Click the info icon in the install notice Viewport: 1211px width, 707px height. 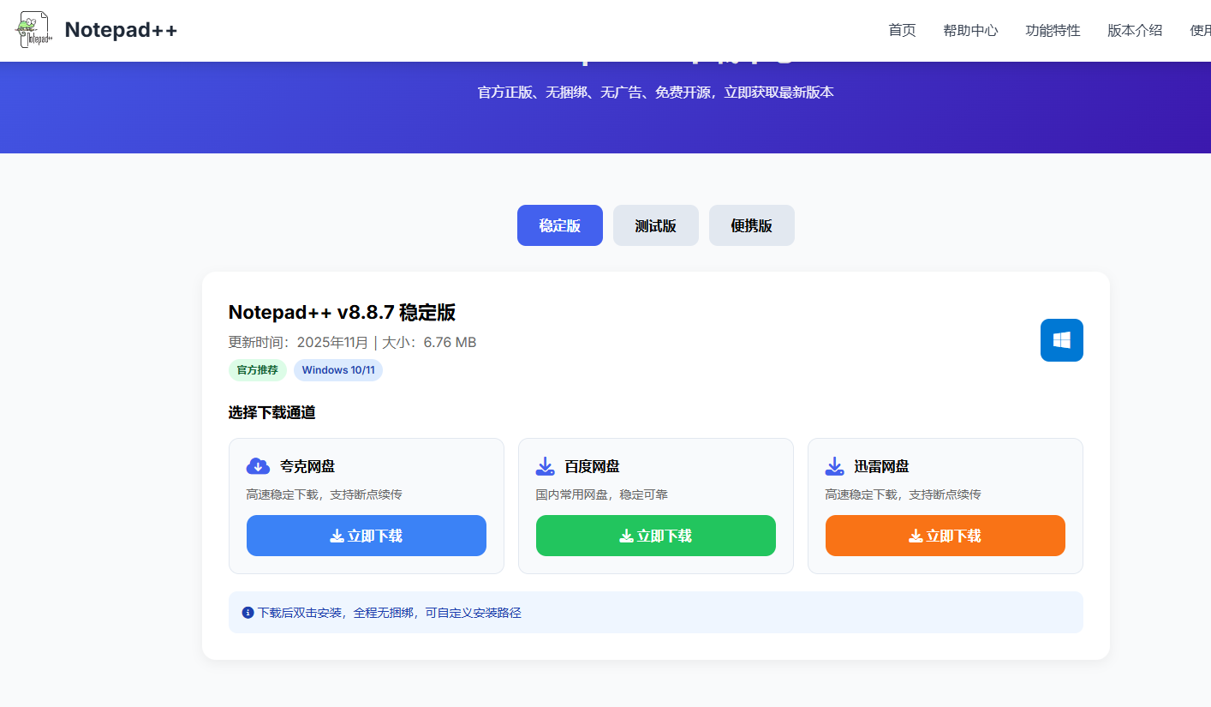(x=248, y=613)
